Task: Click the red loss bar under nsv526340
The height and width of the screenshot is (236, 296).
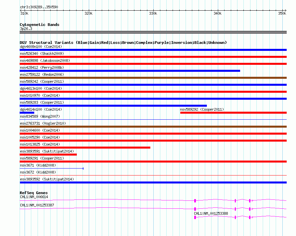Action: (x=153, y=57)
